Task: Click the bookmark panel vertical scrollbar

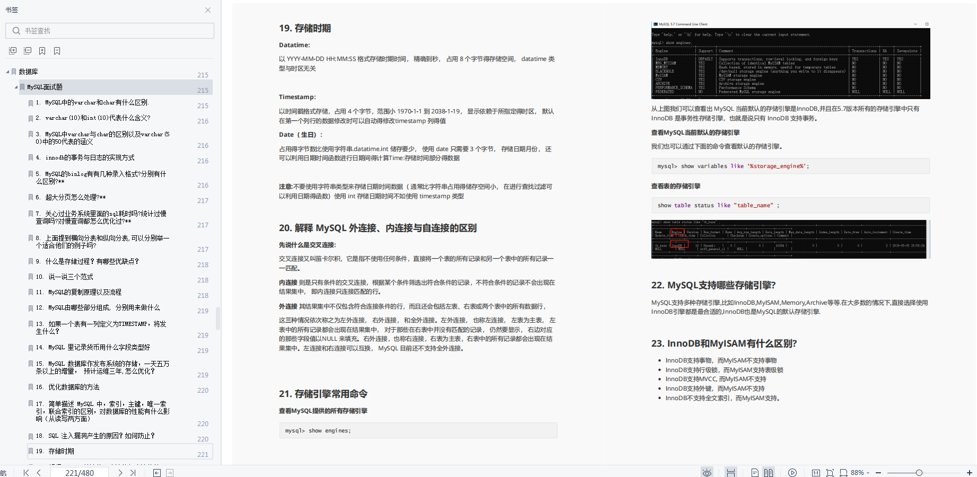Action: point(218,318)
